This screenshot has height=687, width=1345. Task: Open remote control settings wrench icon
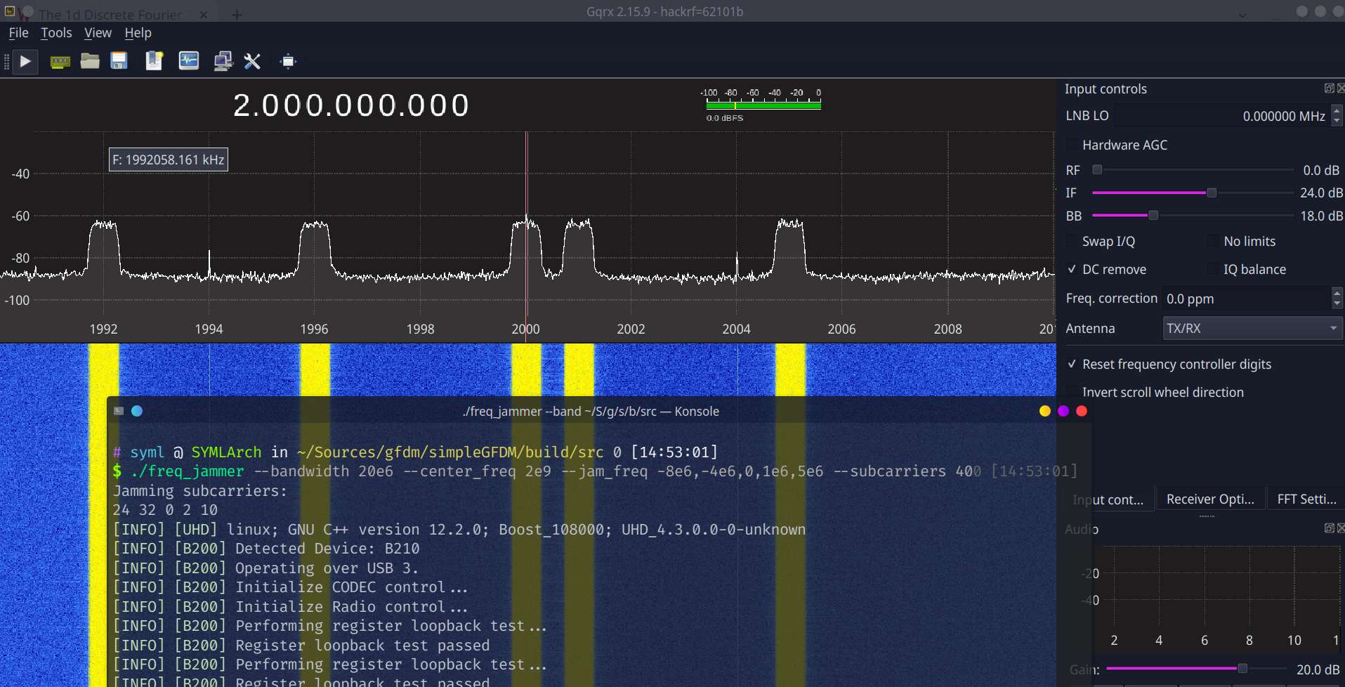[x=252, y=62]
